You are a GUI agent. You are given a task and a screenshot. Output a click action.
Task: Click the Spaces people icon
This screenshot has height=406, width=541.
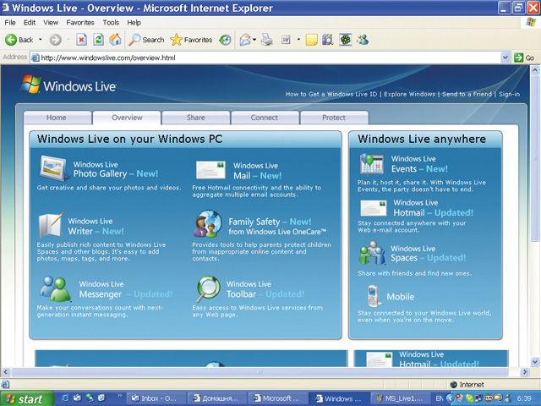(372, 254)
